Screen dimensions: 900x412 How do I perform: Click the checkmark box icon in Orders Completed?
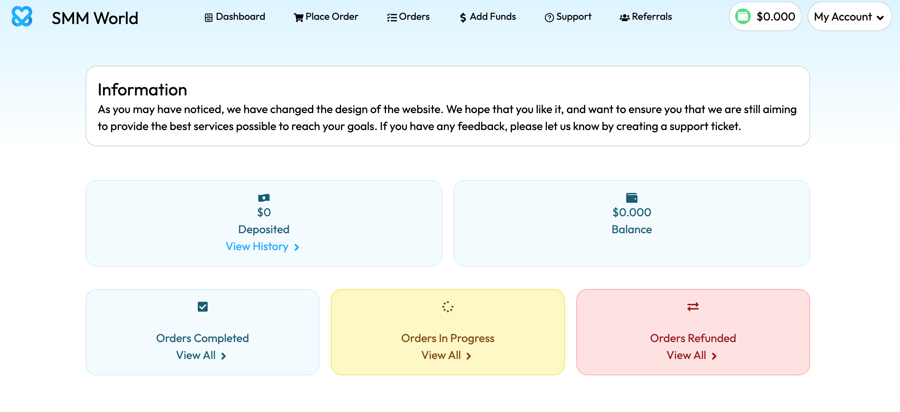[202, 306]
